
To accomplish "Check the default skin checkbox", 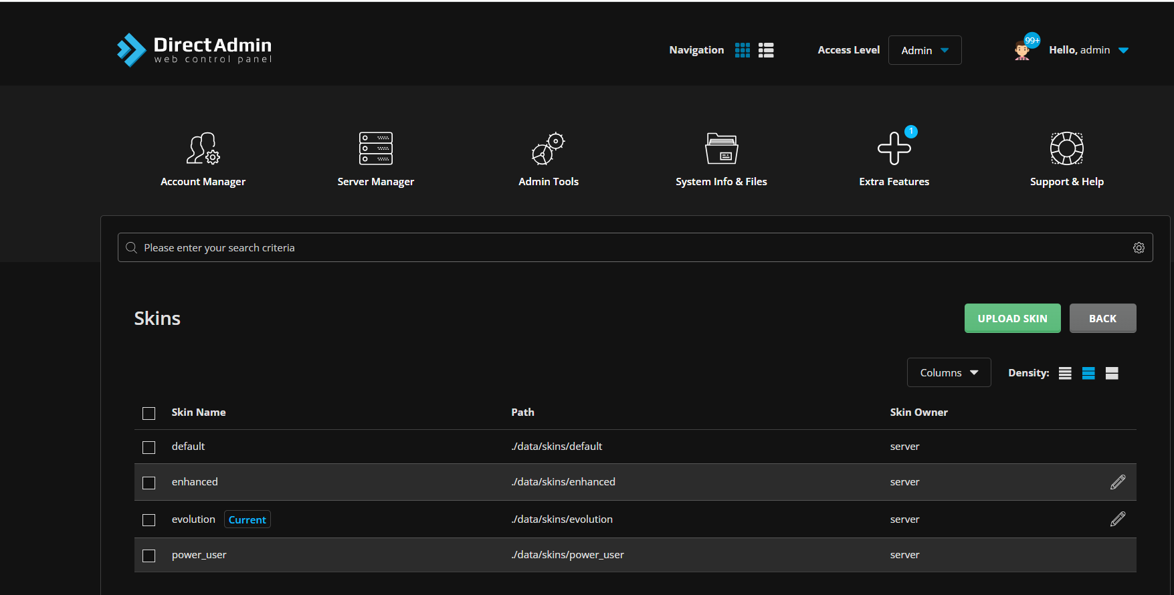I will click(149, 447).
